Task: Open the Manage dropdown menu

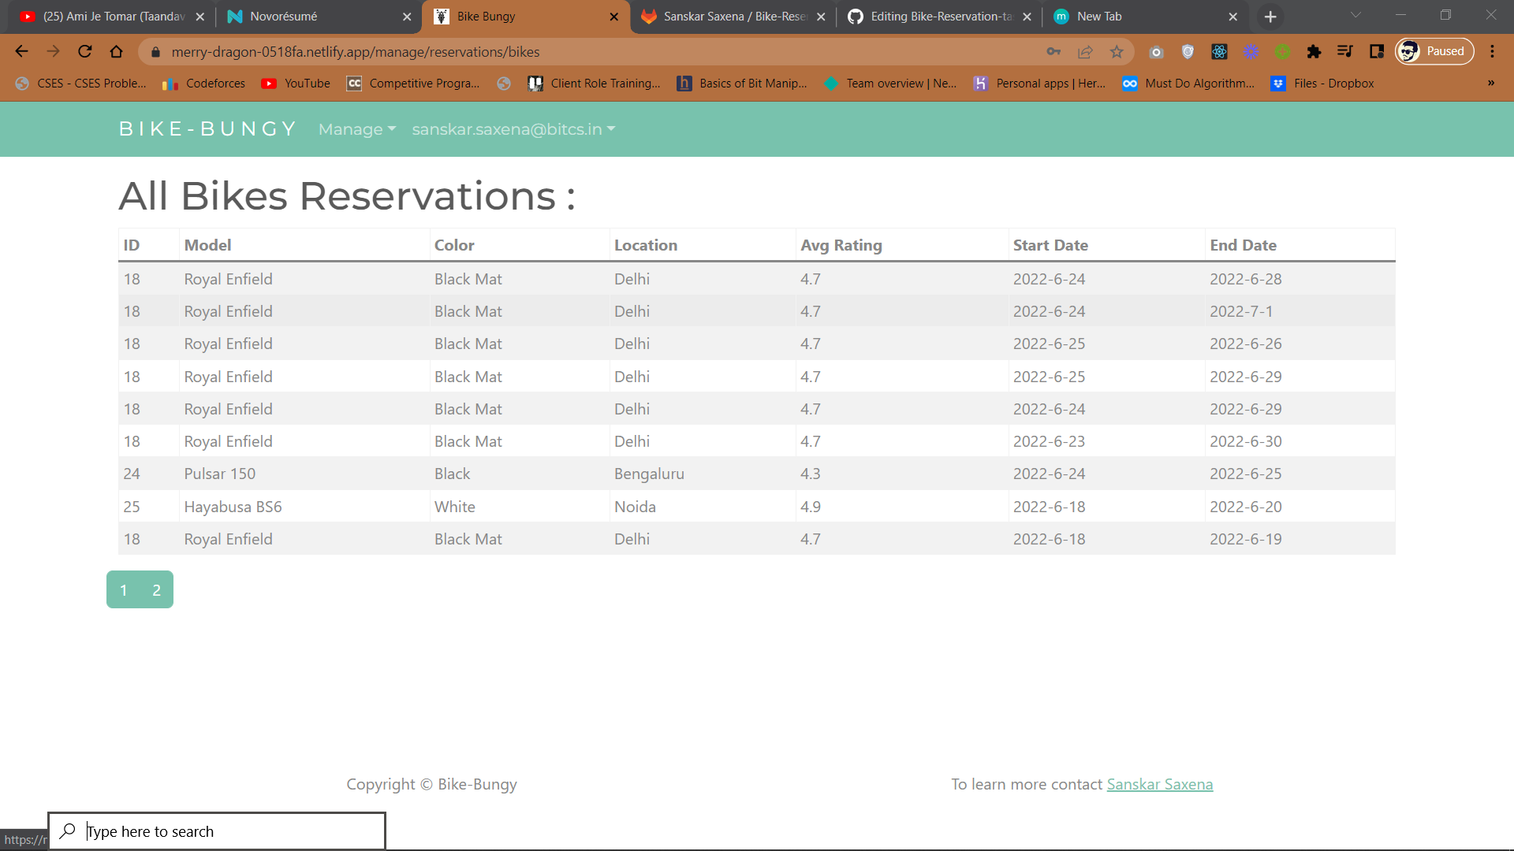Action: 356,129
